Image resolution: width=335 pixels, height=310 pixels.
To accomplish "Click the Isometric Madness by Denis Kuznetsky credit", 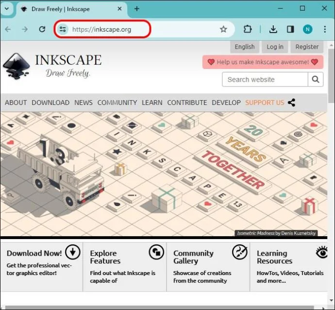I will pyautogui.click(x=276, y=233).
